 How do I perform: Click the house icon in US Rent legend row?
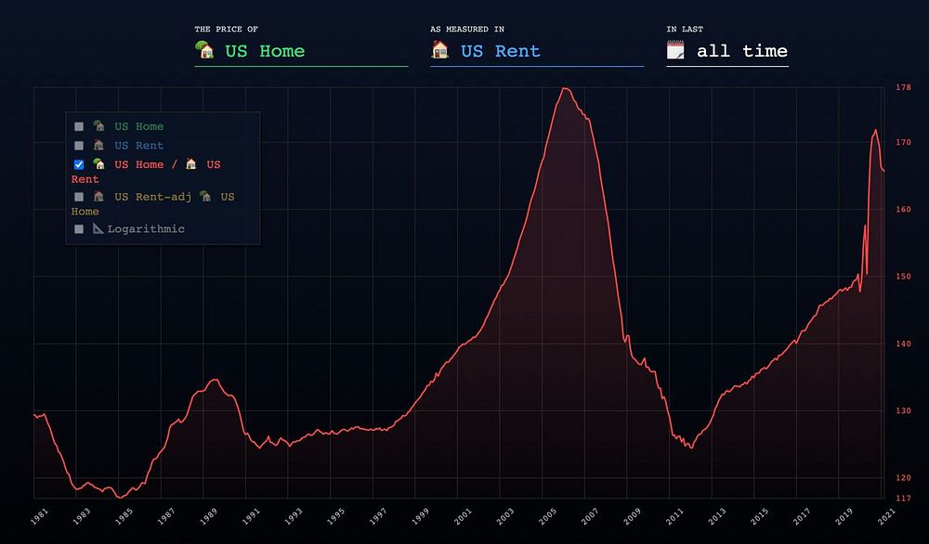(99, 145)
